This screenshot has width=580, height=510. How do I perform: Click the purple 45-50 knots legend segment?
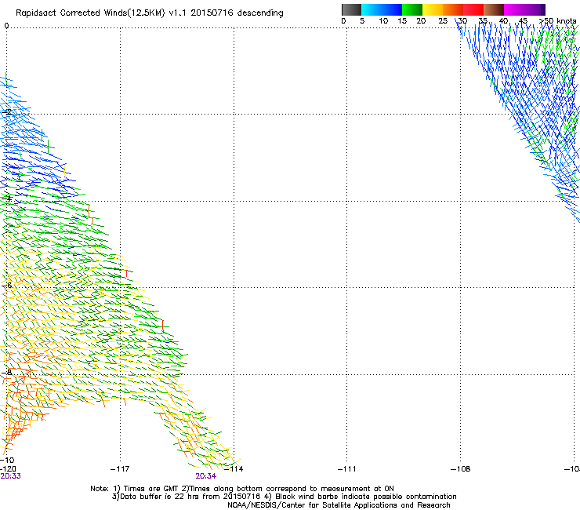tap(535, 9)
